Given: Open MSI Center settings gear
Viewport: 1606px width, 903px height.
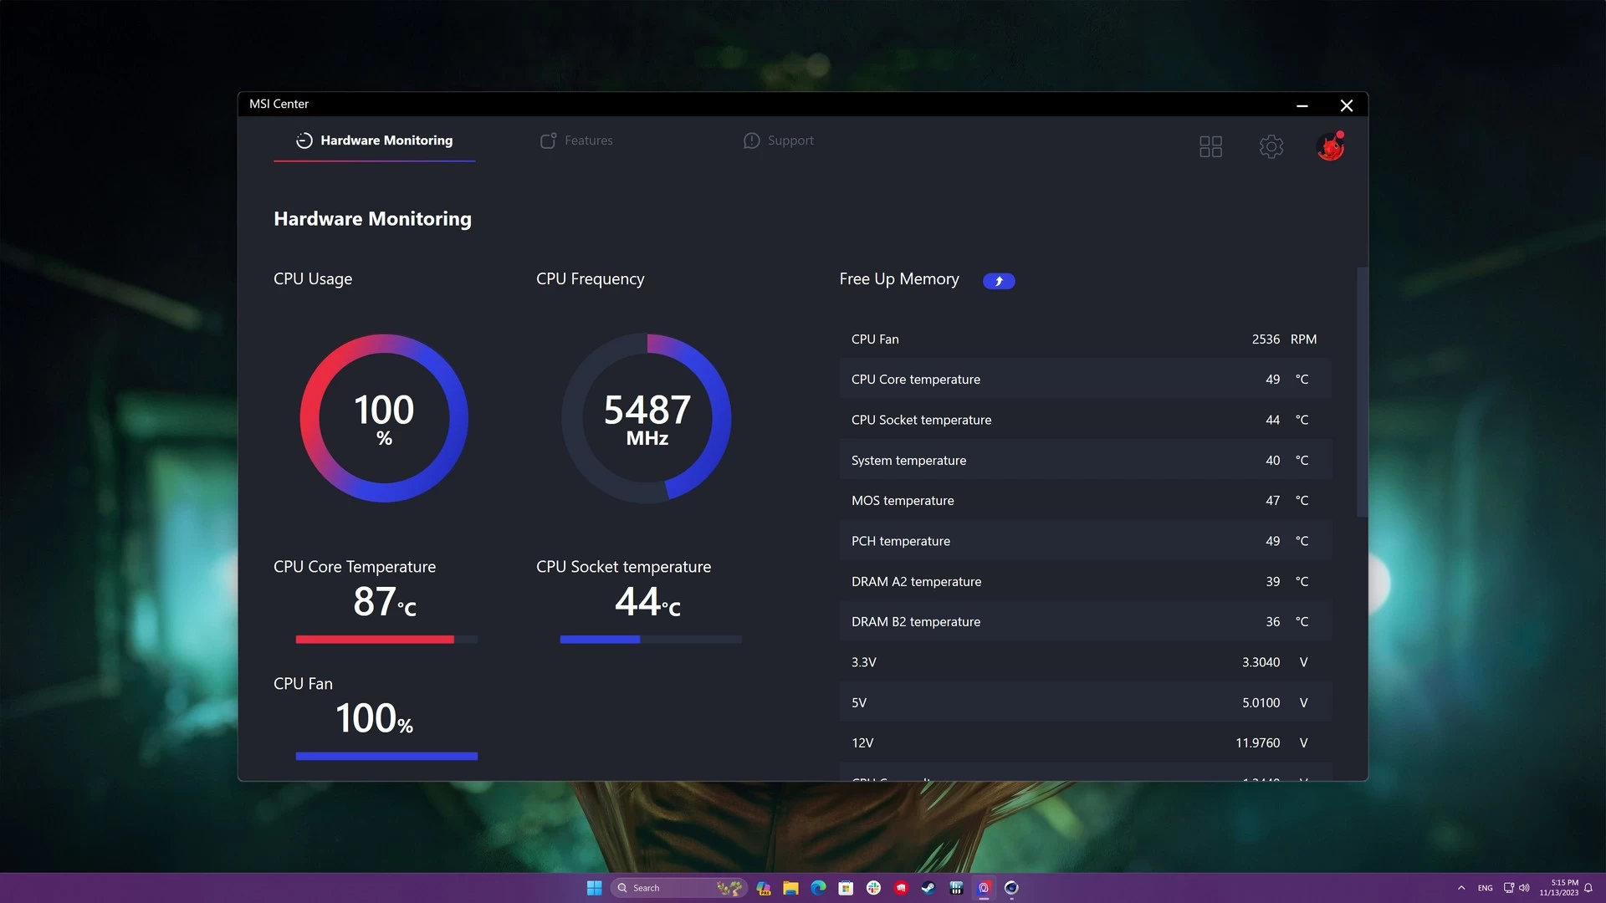Looking at the screenshot, I should point(1271,147).
